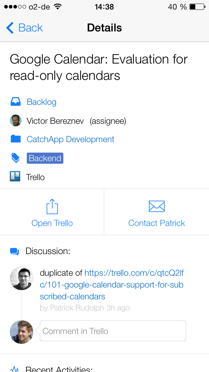
Task: Tap the battery indicator icon
Action: [197, 7]
